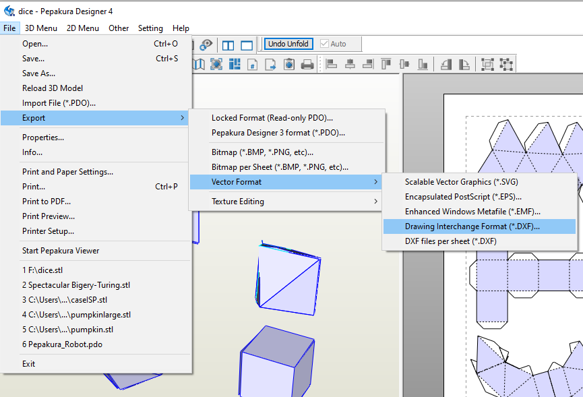Open recent file F:\dice.stl
Viewport: 583px width, 397px height.
[x=96, y=270]
